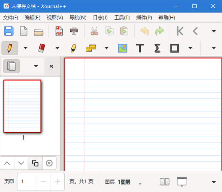Redo with the green arrow
Image resolution: width=222 pixels, height=192 pixels.
(159, 31)
